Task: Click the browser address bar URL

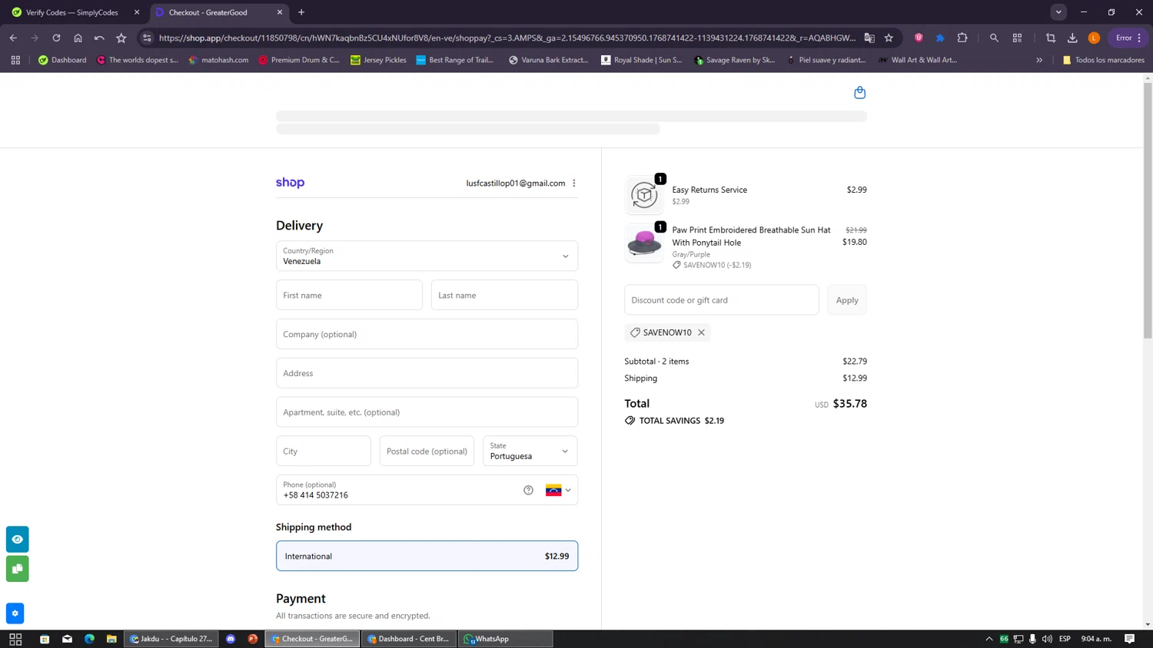Action: 507,38
